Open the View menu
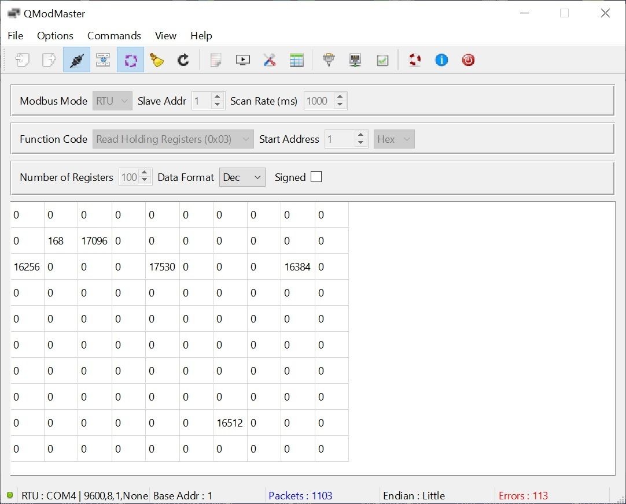626x504 pixels. click(x=165, y=36)
